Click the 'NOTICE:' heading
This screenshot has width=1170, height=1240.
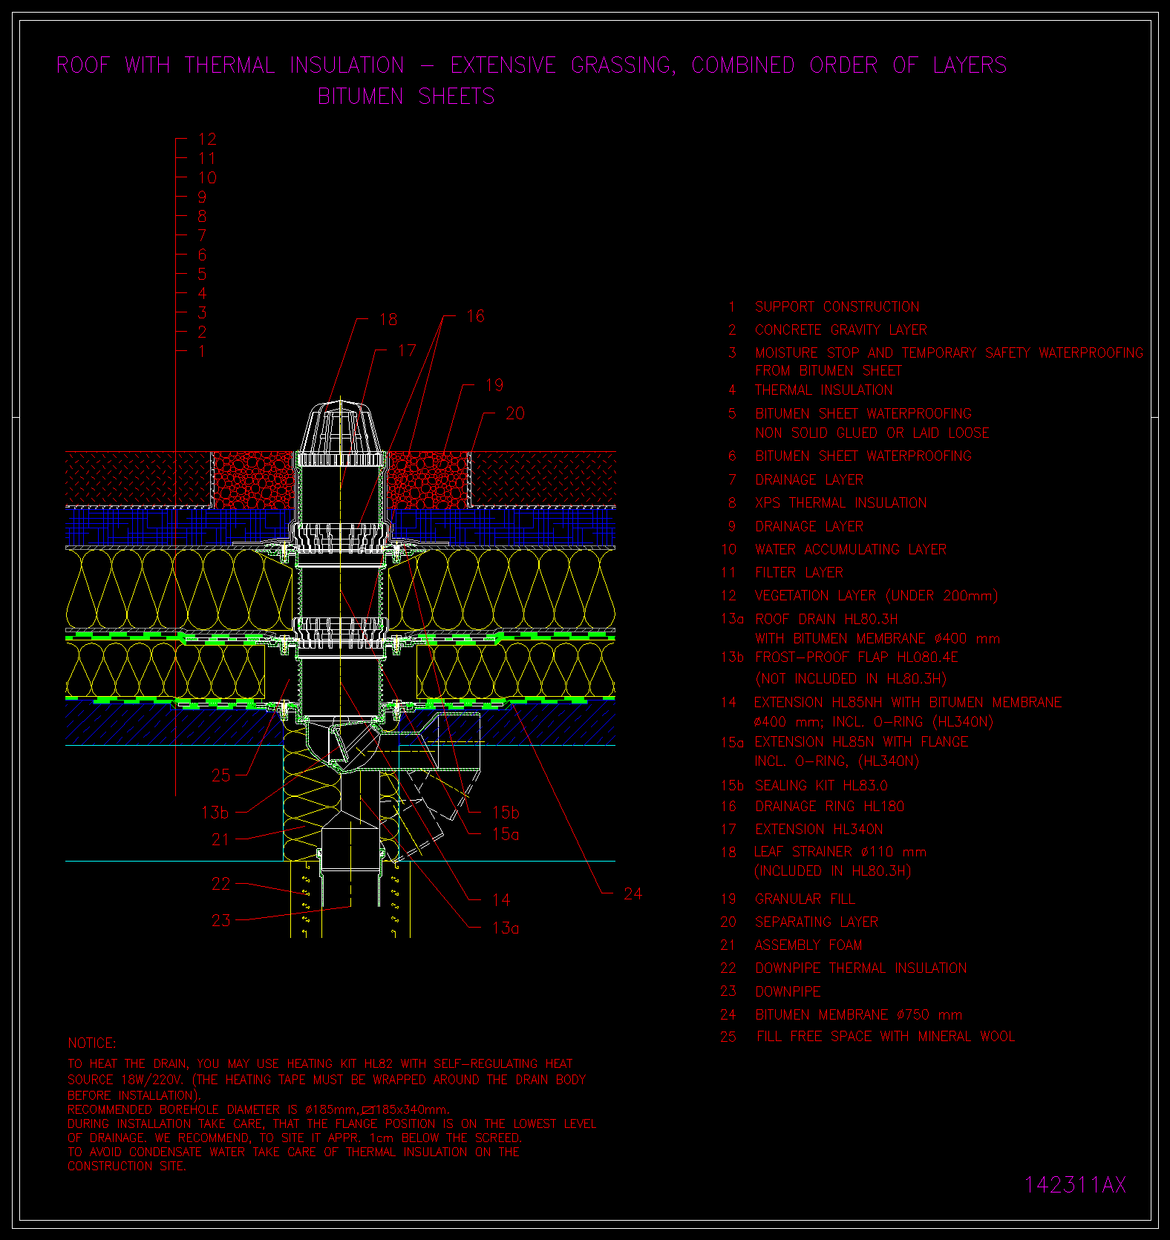(x=92, y=1043)
